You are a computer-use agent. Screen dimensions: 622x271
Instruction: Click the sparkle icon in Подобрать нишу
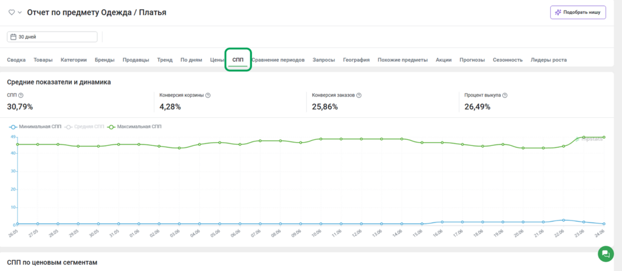[558, 12]
